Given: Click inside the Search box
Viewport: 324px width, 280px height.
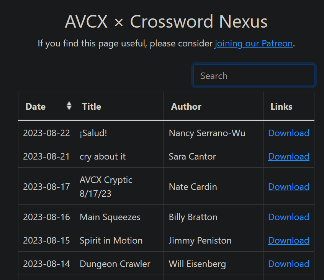Looking at the screenshot, I should (254, 75).
